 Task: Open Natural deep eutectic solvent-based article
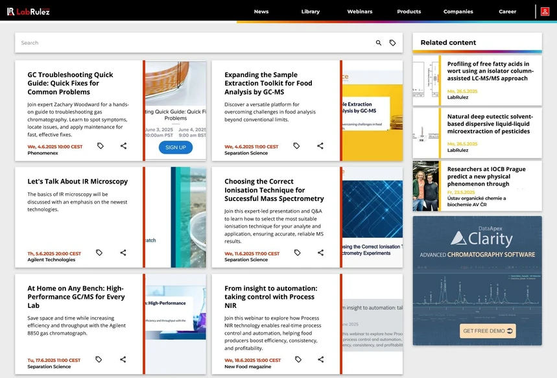tap(490, 124)
